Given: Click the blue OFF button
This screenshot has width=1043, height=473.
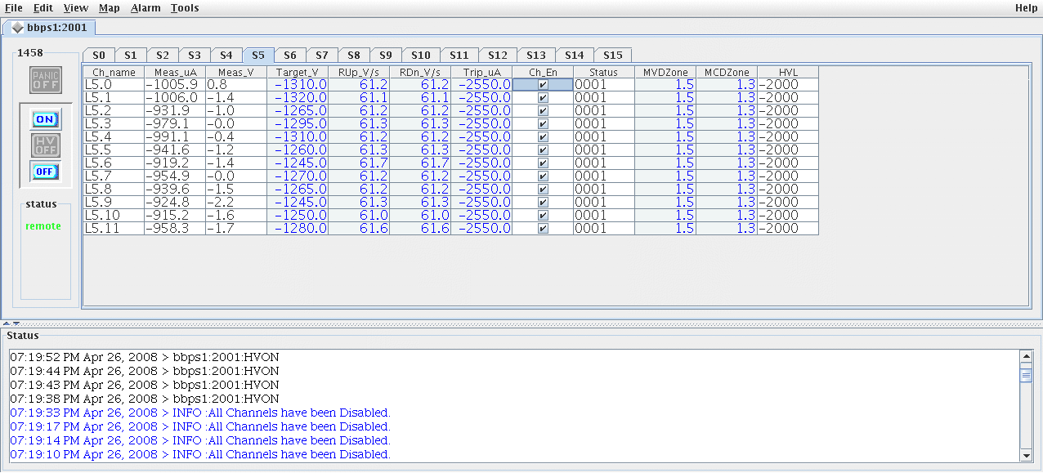Looking at the screenshot, I should point(46,172).
